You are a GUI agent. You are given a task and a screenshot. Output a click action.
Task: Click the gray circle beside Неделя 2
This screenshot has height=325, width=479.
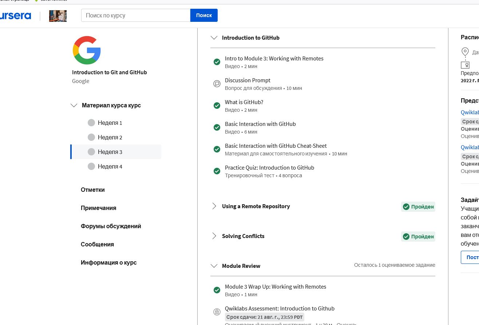(x=91, y=137)
